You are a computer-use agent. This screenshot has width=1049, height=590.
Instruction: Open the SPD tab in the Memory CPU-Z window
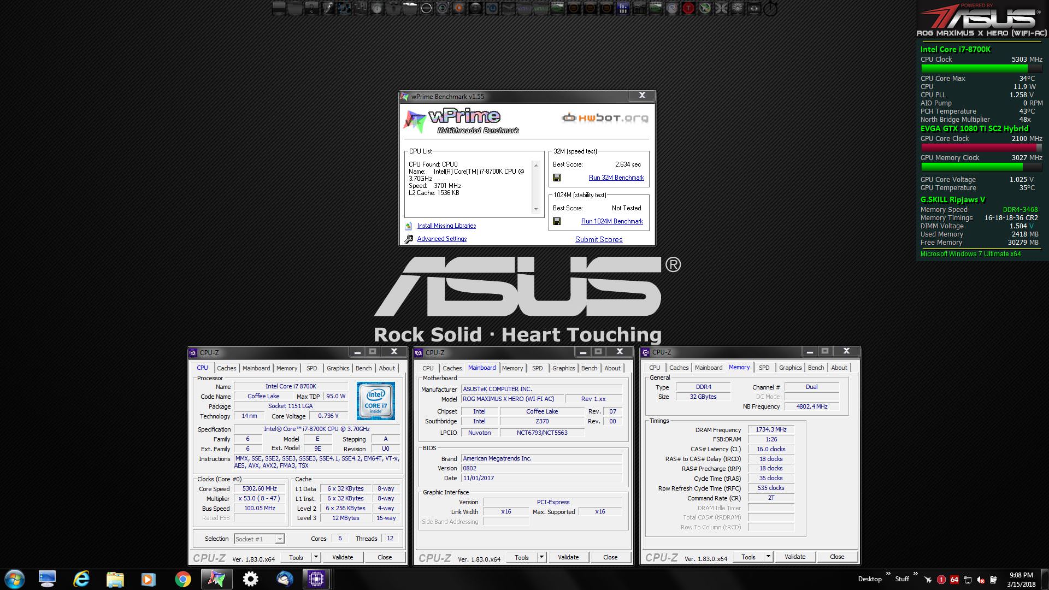point(764,368)
